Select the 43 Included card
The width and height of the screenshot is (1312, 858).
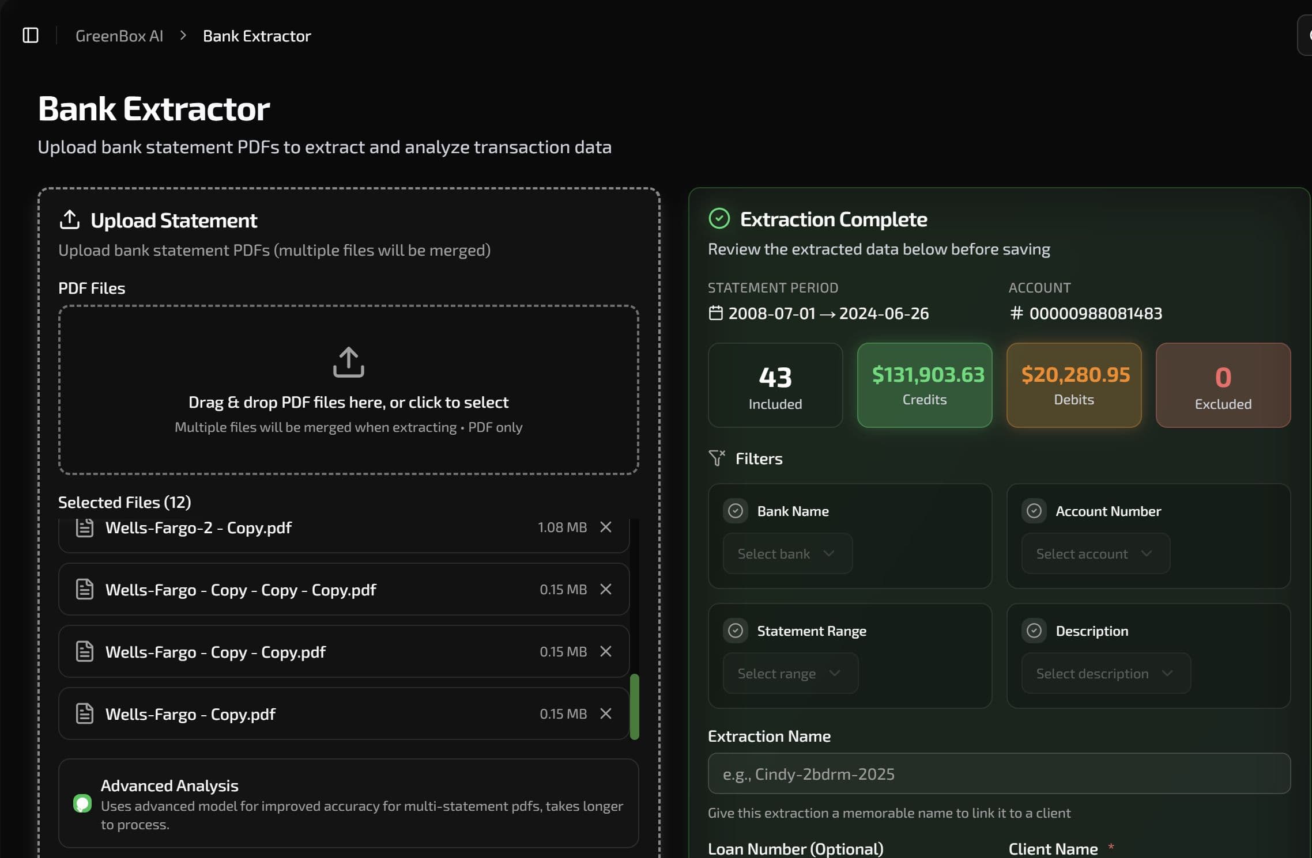click(x=775, y=385)
